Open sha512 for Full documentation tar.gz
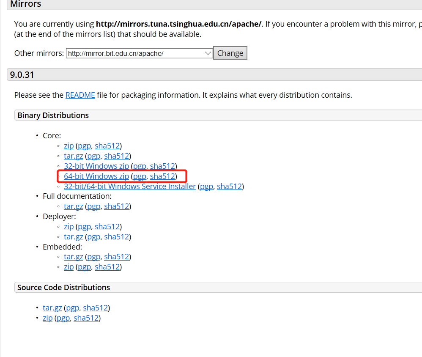Viewport: 422px width, 357px height. 117,206
